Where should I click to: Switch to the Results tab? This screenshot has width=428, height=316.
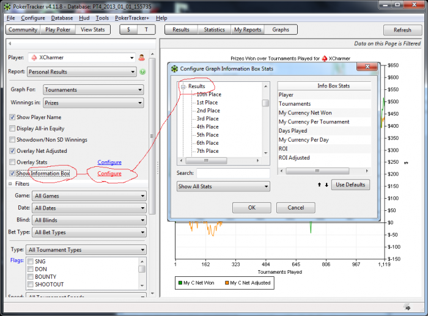pos(181,30)
